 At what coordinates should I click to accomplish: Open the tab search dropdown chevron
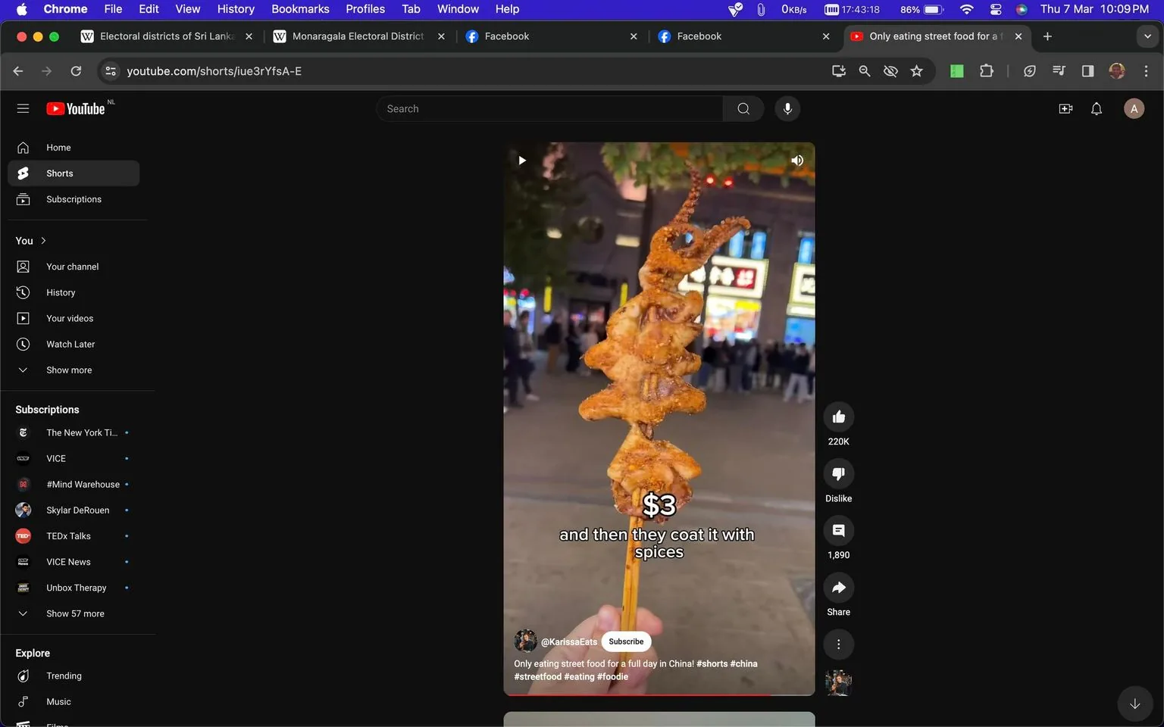(x=1148, y=36)
